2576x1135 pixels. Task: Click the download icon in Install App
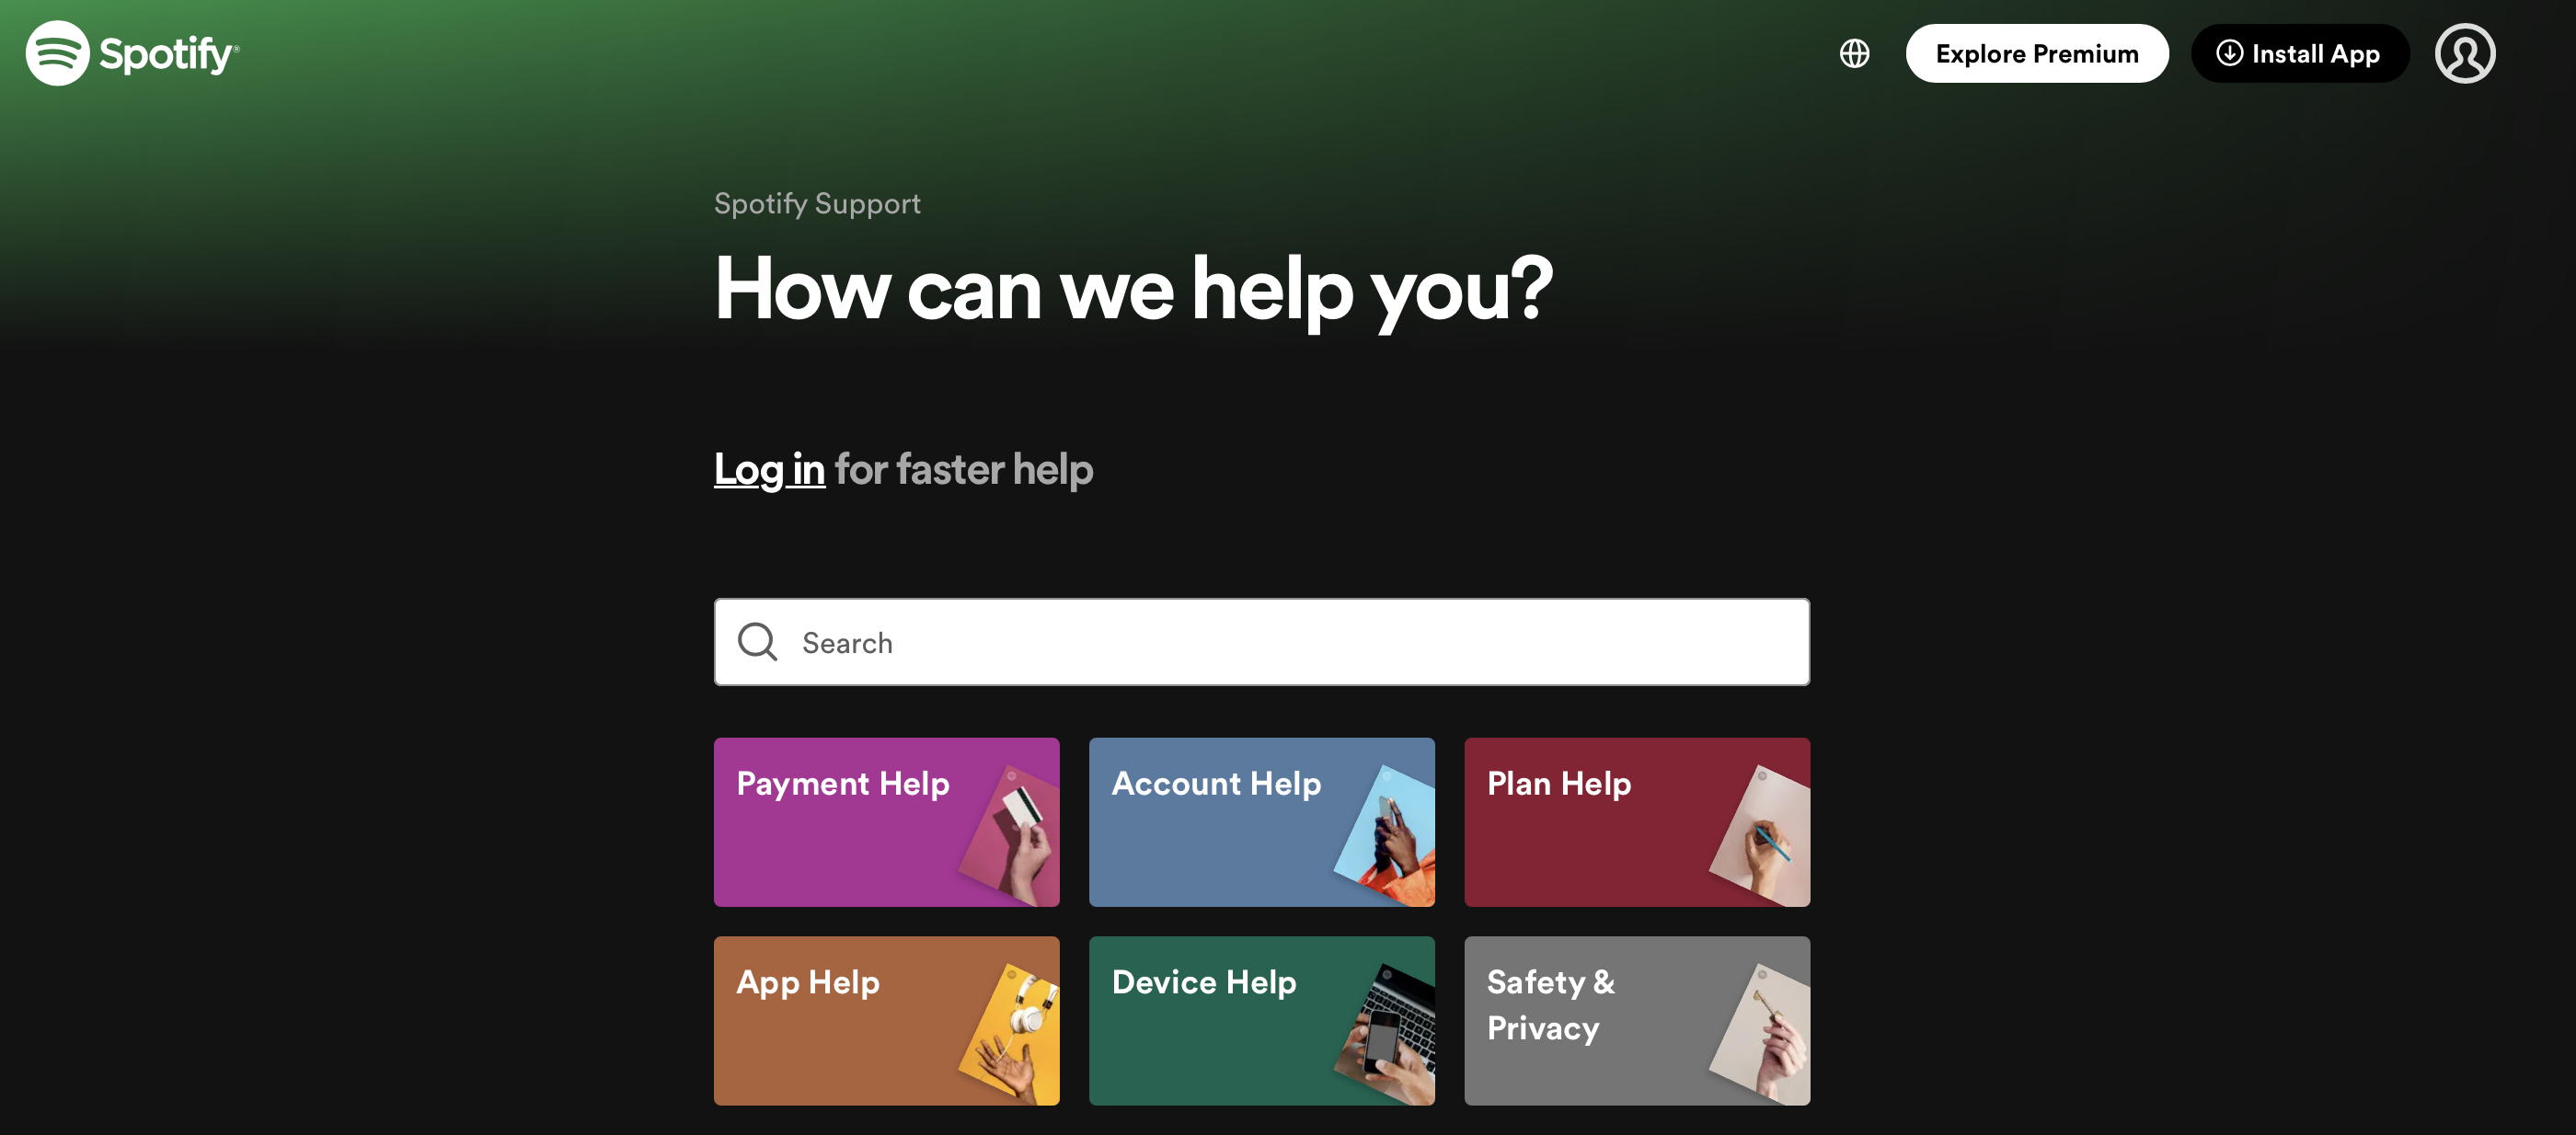pyautogui.click(x=2229, y=53)
